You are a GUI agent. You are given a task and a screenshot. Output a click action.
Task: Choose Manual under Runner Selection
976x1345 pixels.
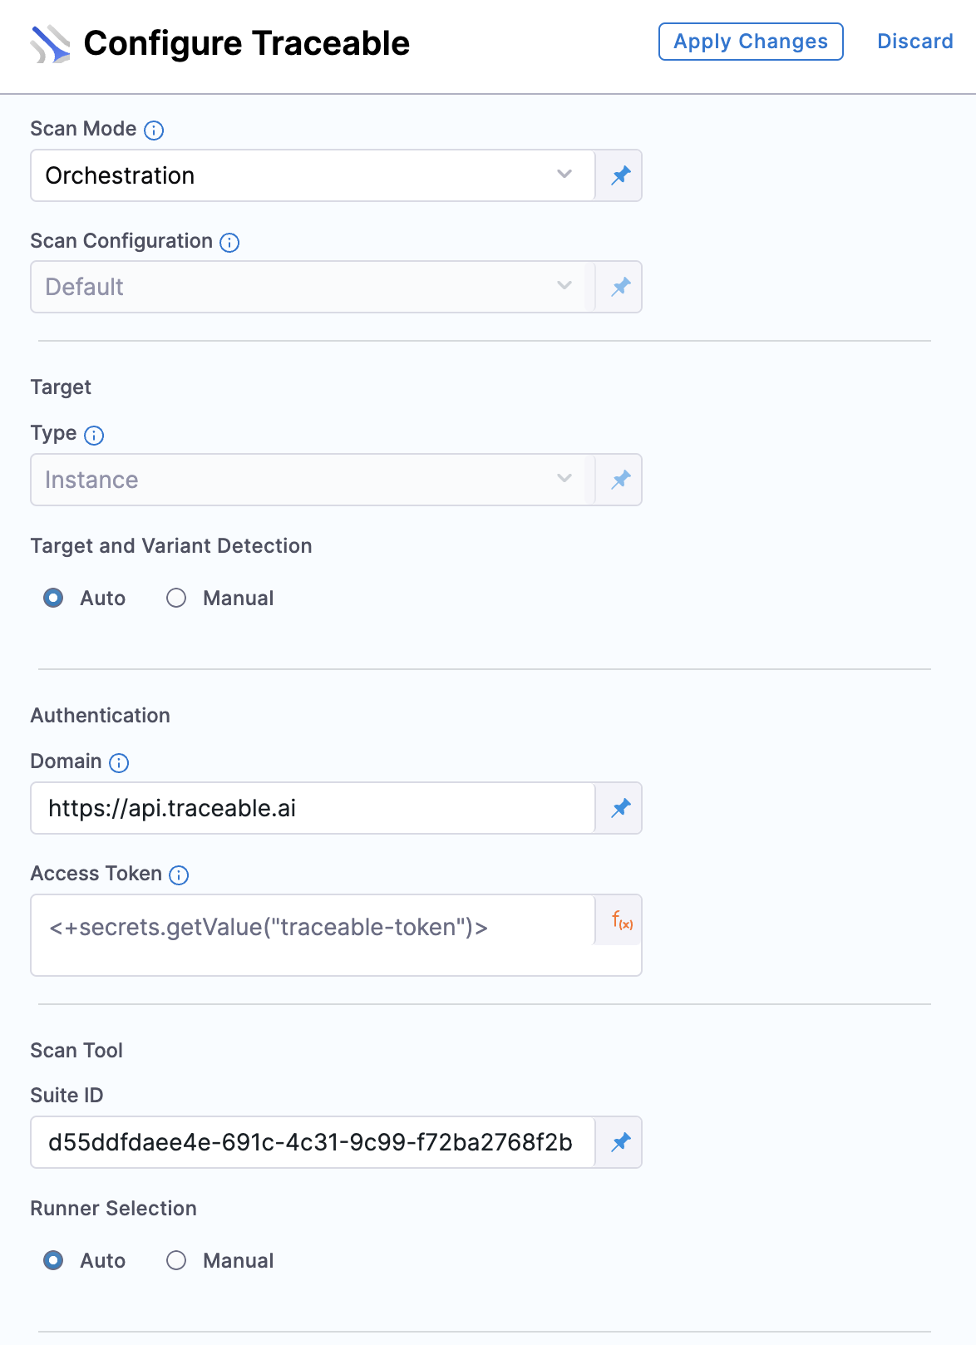220,1261
